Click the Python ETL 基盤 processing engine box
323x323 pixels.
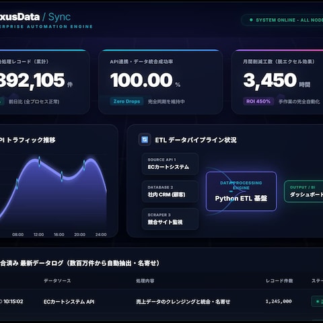click(241, 191)
